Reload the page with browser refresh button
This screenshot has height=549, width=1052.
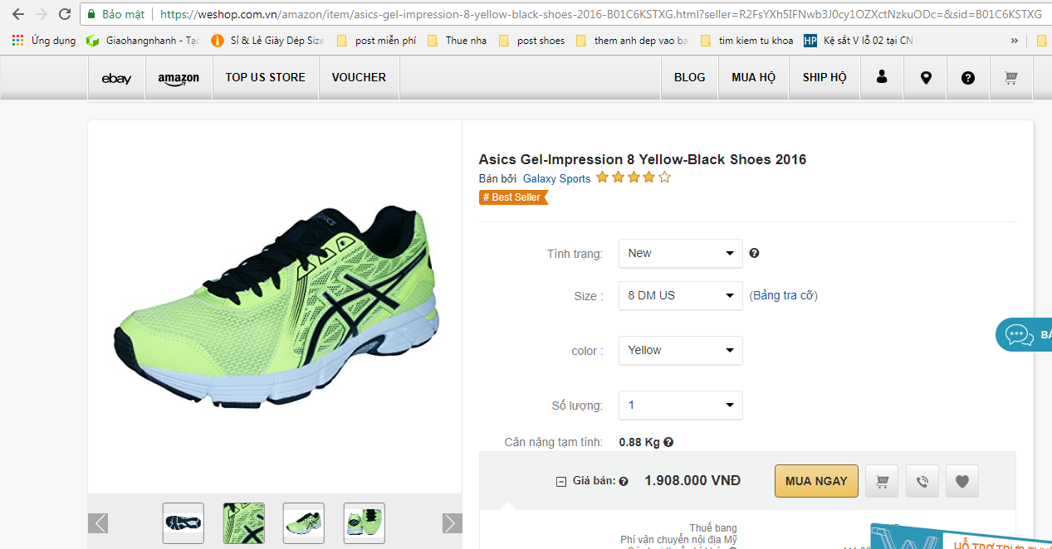tap(65, 14)
